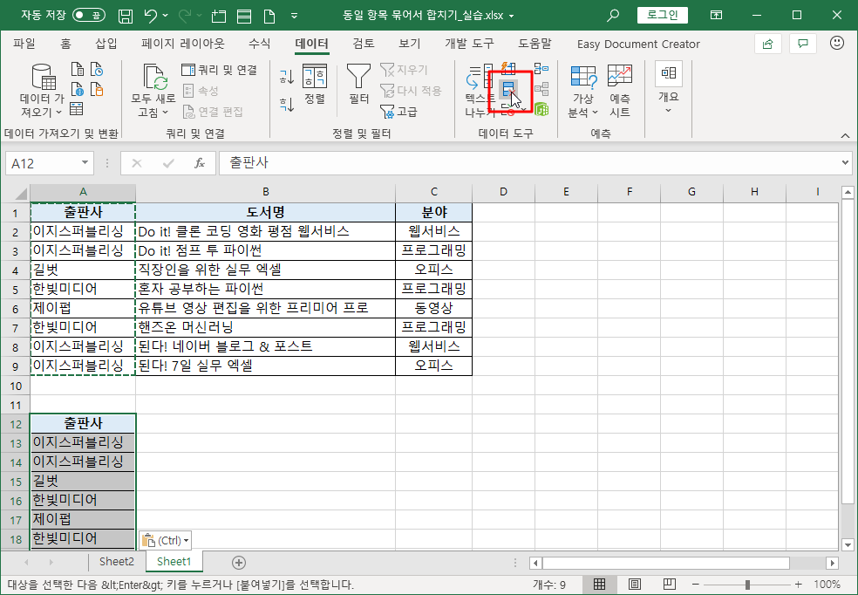The width and height of the screenshot is (858, 595).
Task: Click the Existing Connections icon
Action: click(x=97, y=89)
